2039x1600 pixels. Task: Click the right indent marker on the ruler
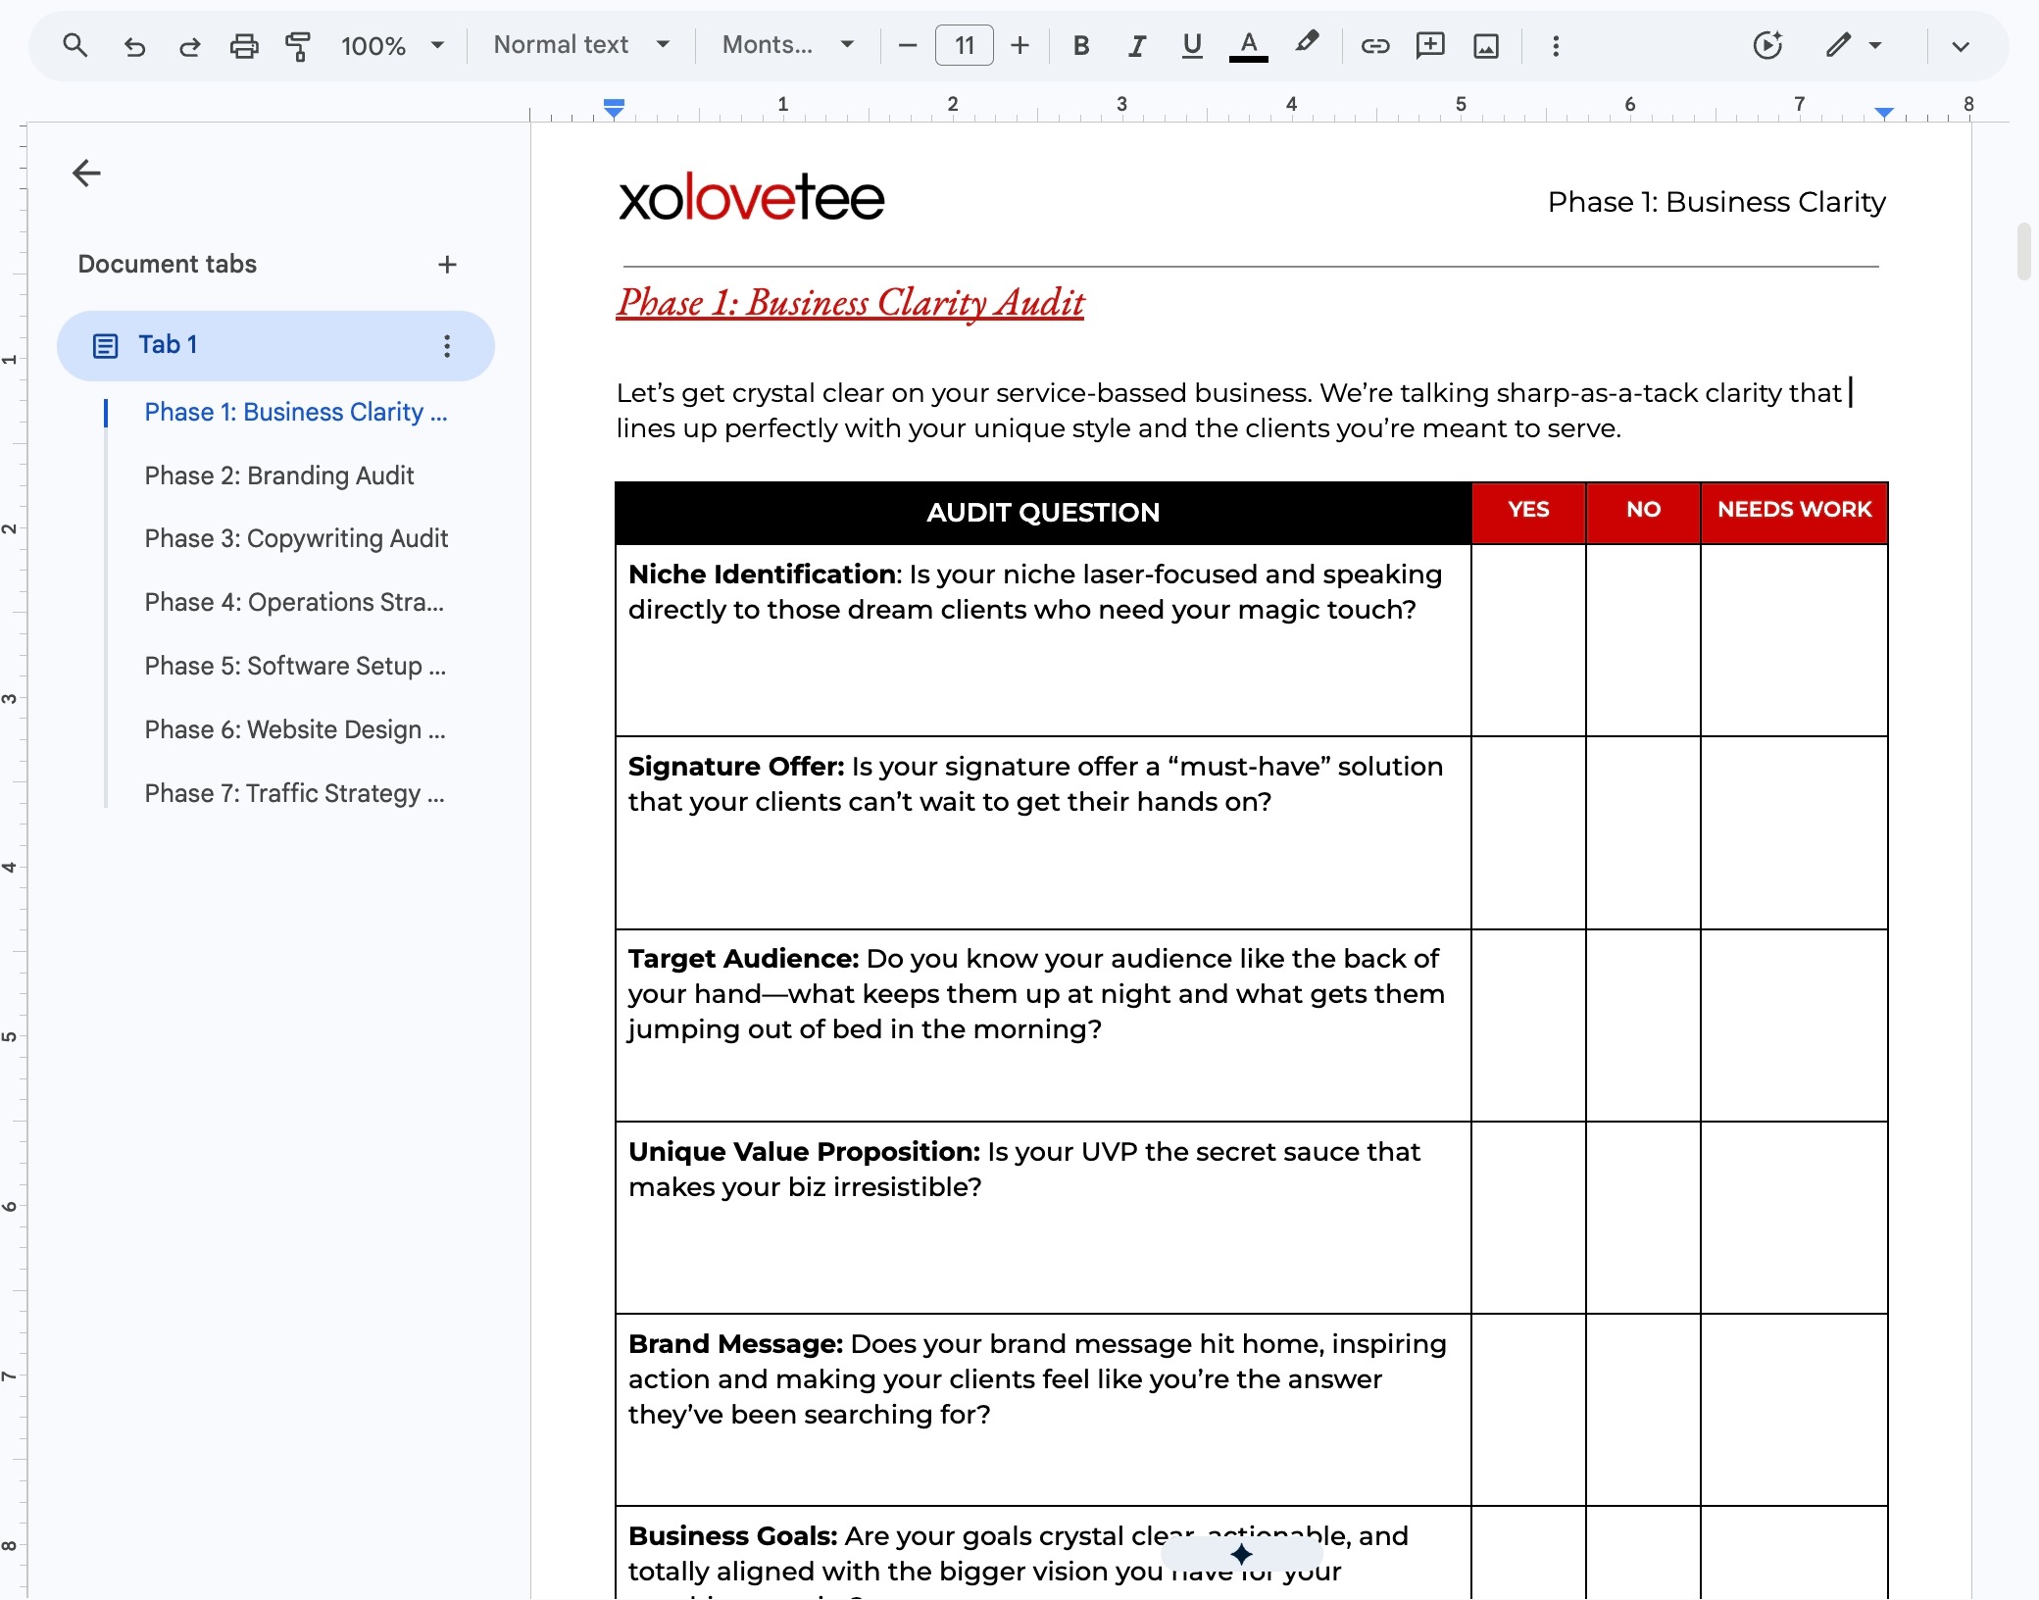coord(1884,112)
